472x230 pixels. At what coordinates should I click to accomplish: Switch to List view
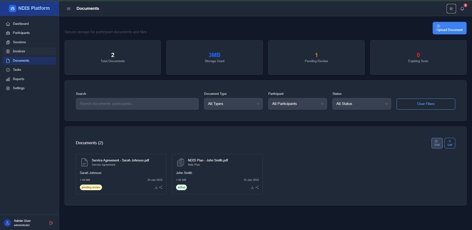point(450,143)
